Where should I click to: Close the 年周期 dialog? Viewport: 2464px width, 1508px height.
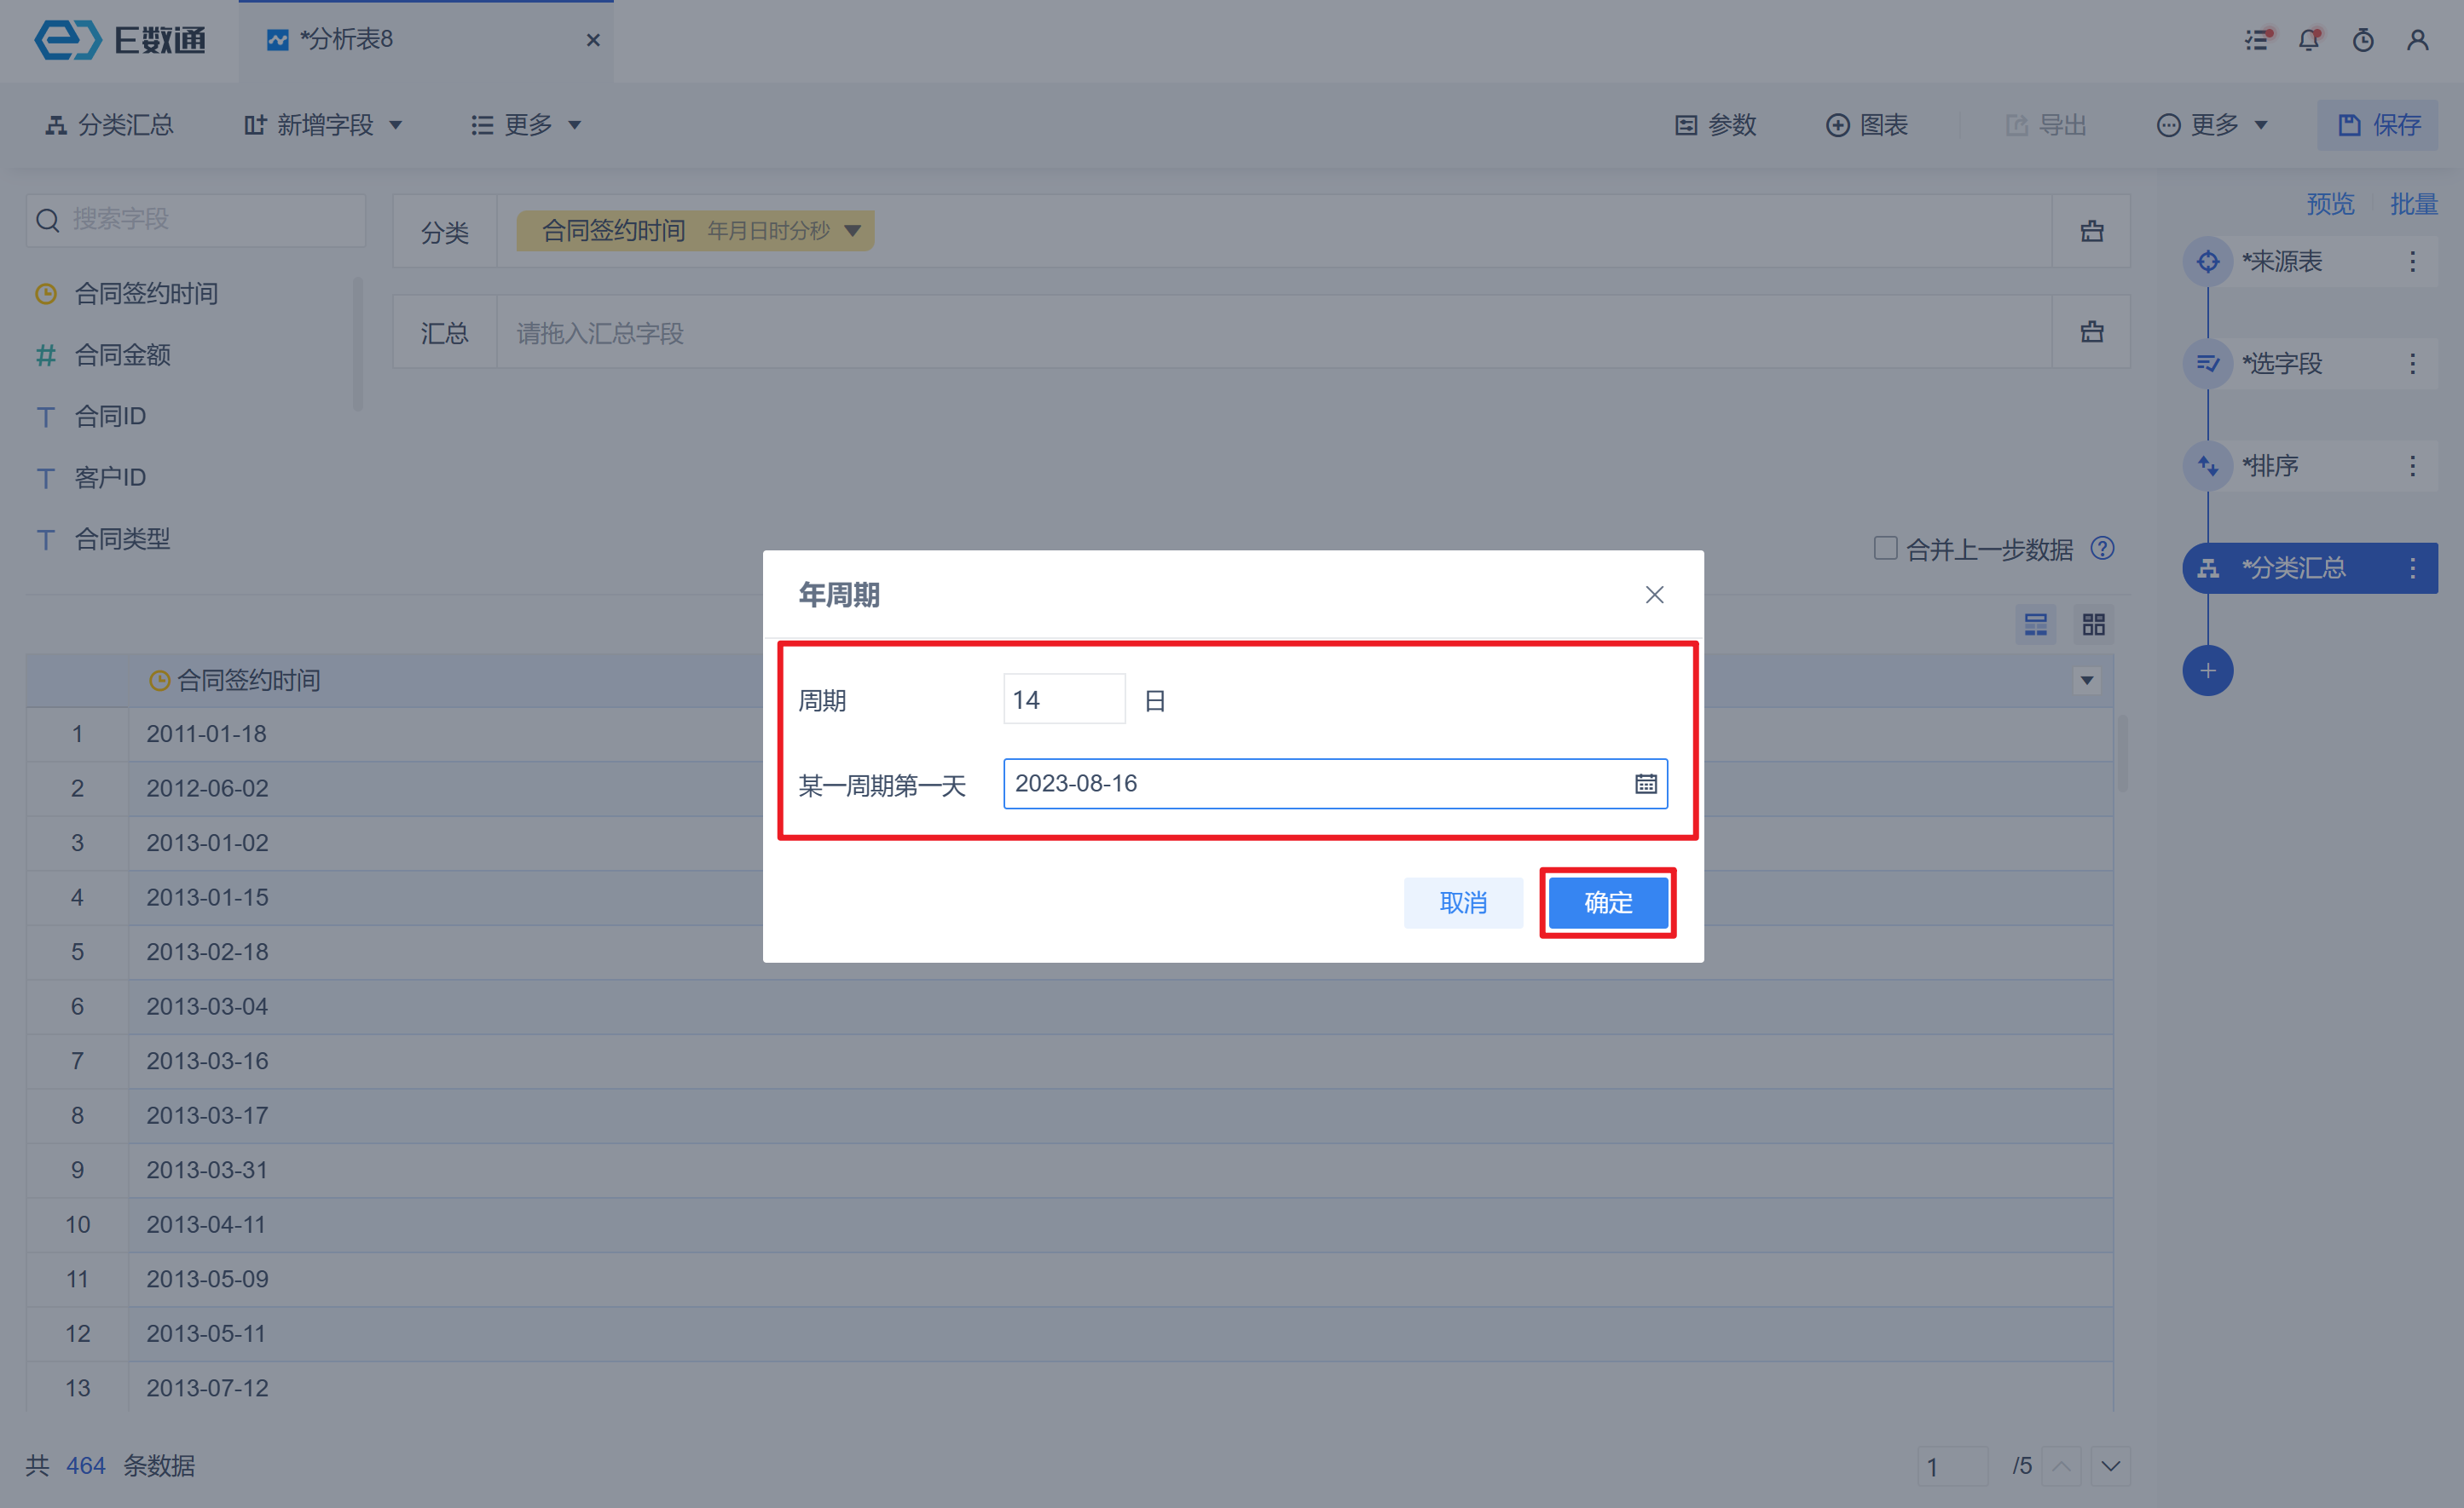1654,596
